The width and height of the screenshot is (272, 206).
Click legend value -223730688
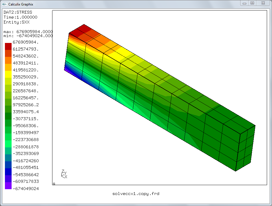coord(26,140)
